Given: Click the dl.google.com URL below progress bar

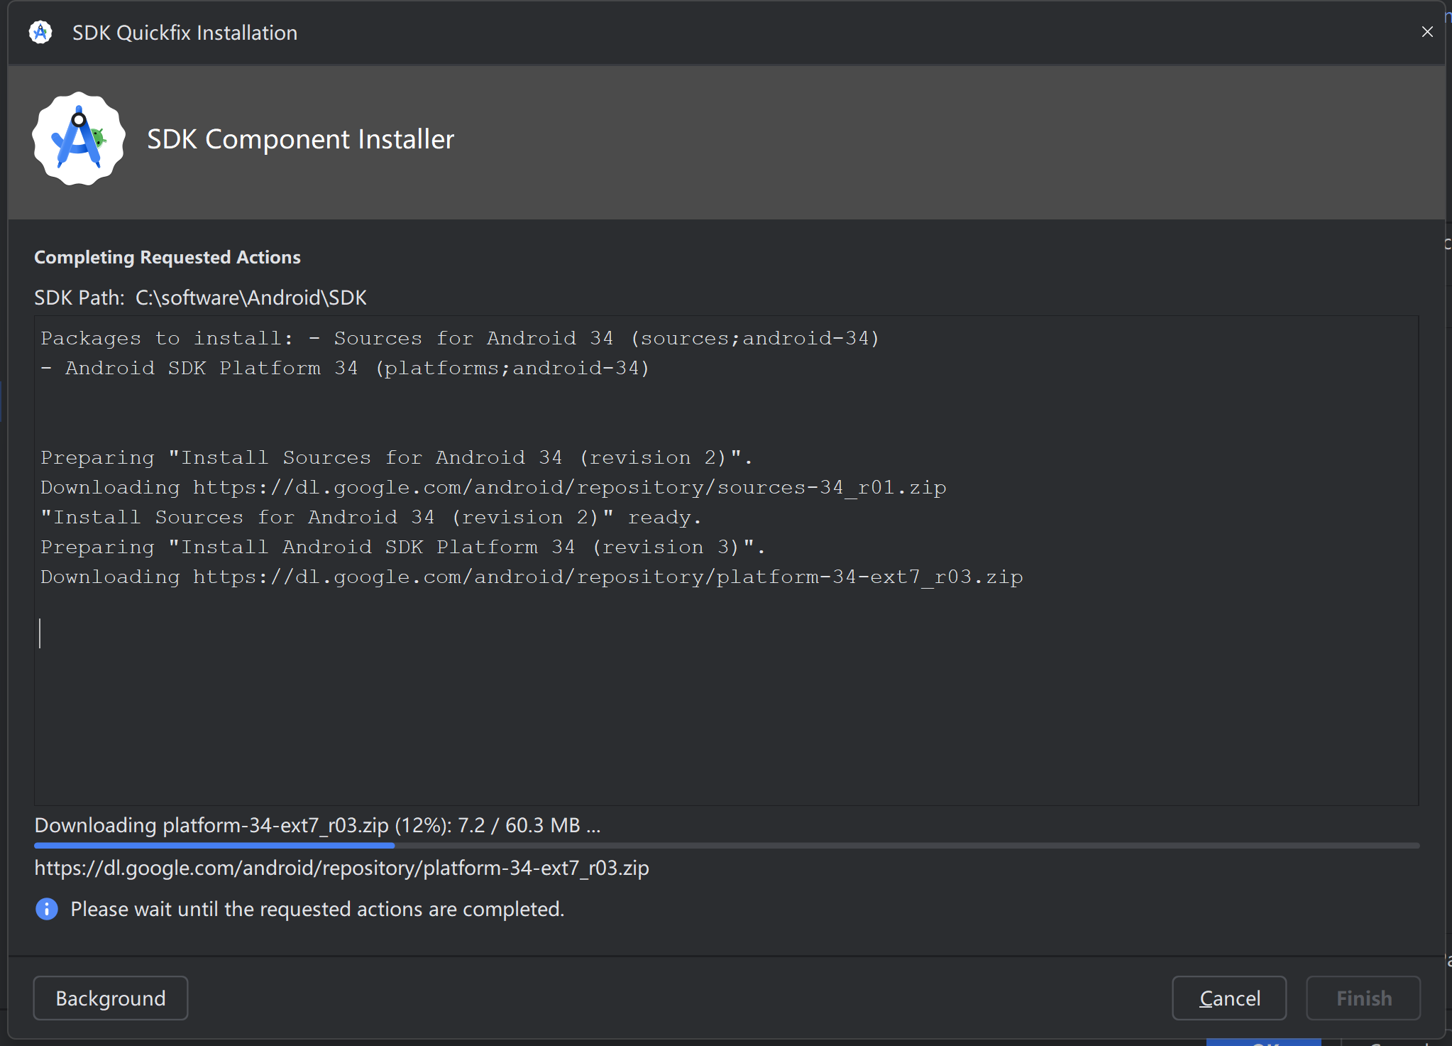Looking at the screenshot, I should pos(341,868).
